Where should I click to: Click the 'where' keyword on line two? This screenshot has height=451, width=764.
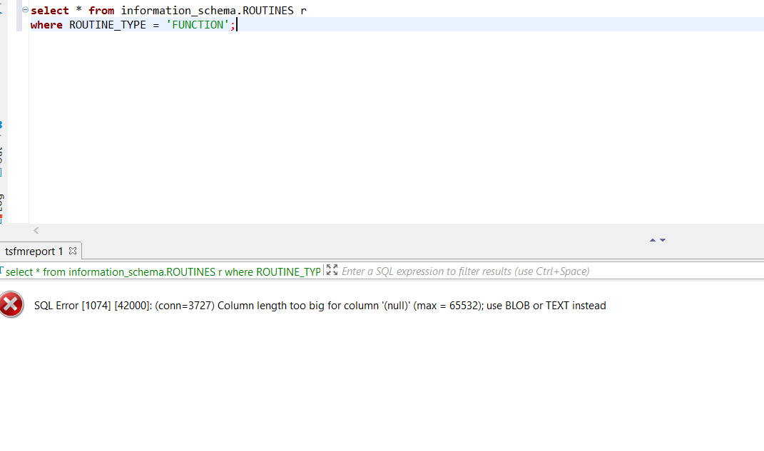(x=46, y=25)
